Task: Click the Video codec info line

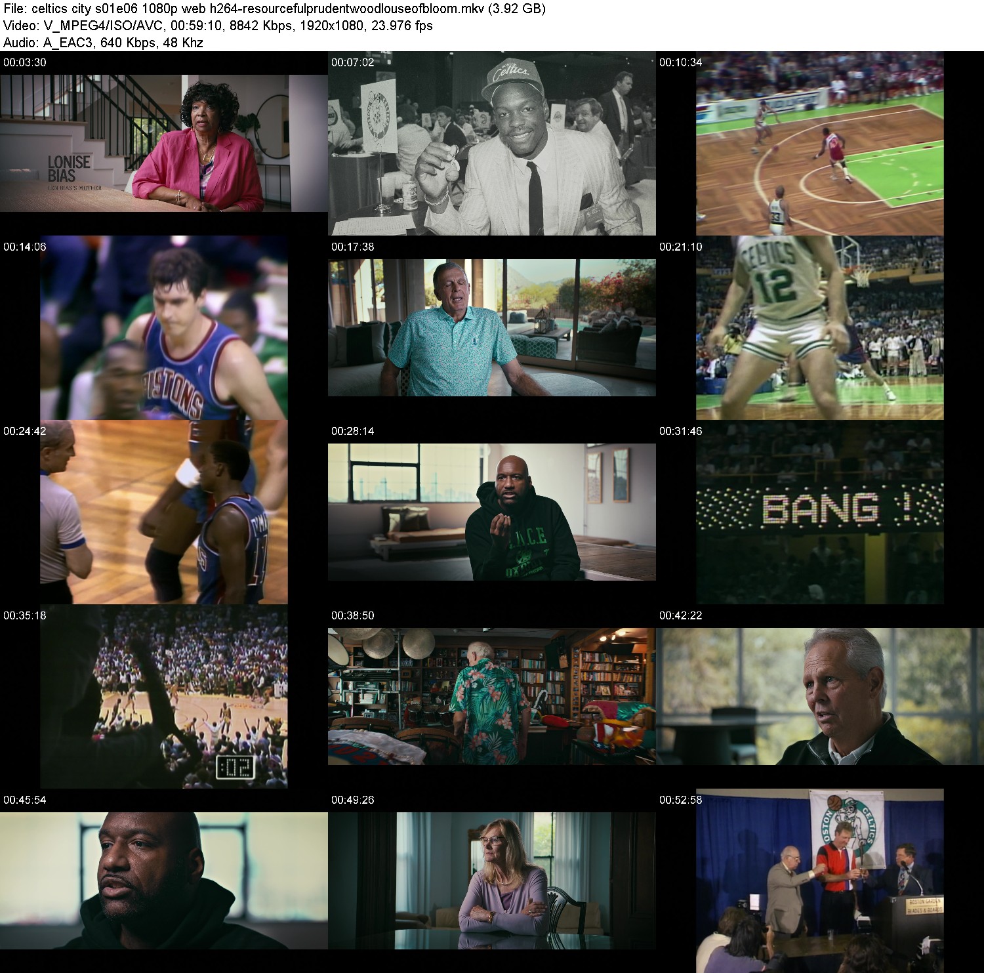Action: (218, 26)
